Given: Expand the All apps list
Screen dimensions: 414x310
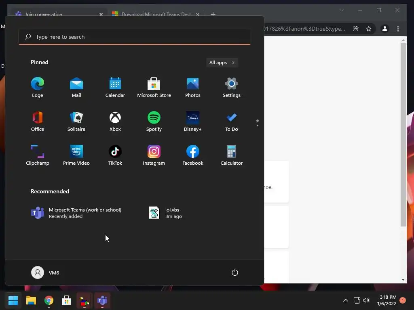Looking at the screenshot, I should [222, 63].
